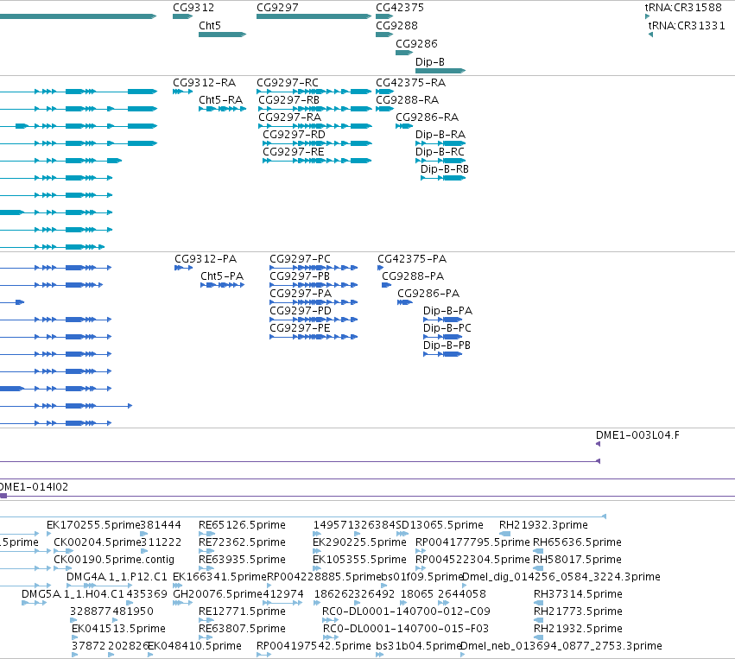Select the Cht5-RA transcript label
This screenshot has height=659, width=735.
220,100
